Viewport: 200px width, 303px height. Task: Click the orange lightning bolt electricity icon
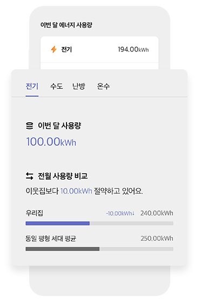click(x=54, y=49)
